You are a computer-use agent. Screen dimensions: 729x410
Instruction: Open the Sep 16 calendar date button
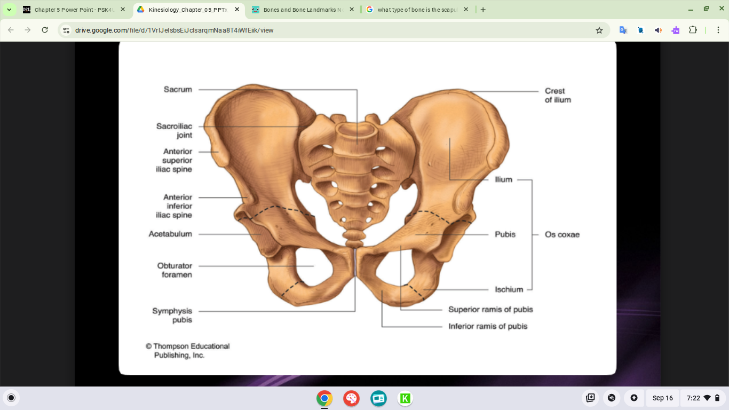(662, 398)
